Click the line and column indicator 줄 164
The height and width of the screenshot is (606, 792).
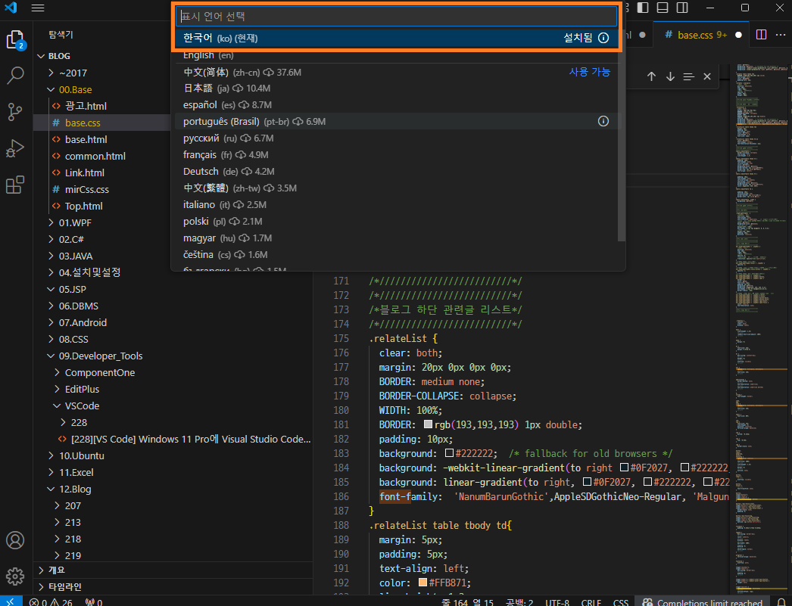[467, 602]
